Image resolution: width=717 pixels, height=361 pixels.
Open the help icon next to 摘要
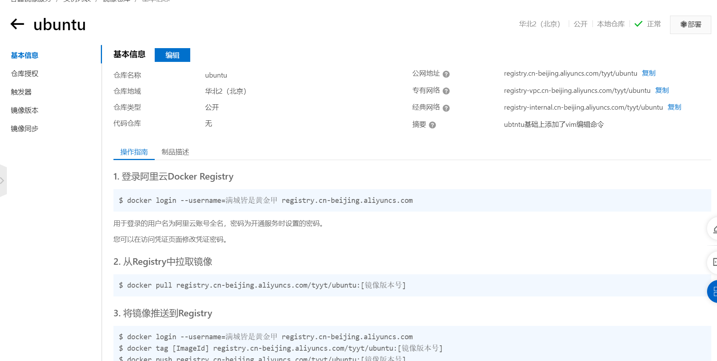(x=432, y=125)
